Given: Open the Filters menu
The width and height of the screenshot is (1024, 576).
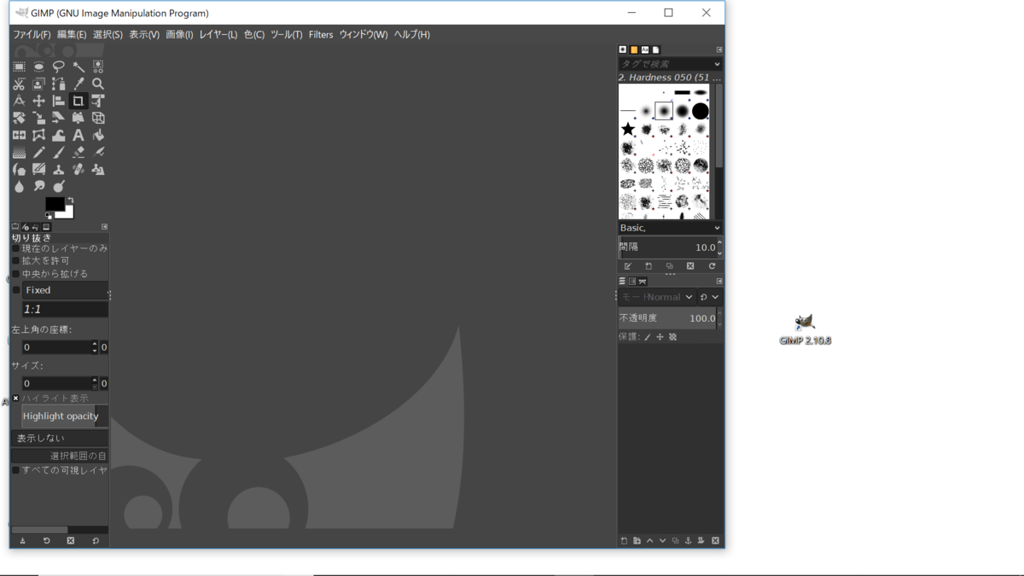Looking at the screenshot, I should [321, 34].
